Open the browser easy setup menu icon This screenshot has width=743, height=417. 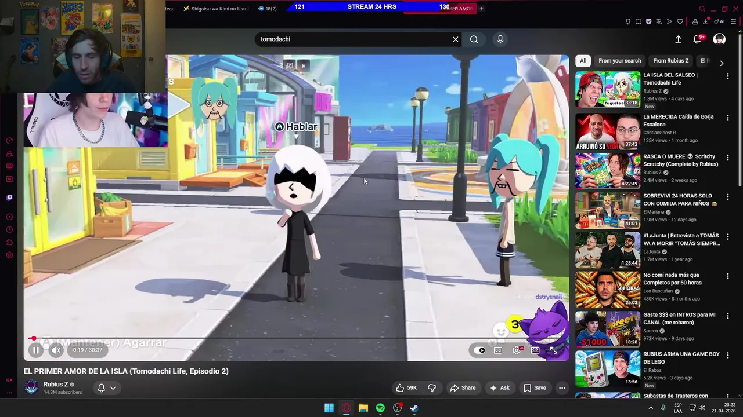(733, 22)
